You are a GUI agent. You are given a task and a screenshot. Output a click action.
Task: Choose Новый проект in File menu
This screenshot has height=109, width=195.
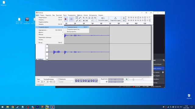tap(50, 18)
